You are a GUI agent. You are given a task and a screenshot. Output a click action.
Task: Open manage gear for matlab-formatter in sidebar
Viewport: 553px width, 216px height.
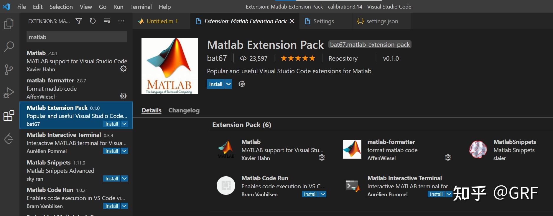(x=124, y=96)
